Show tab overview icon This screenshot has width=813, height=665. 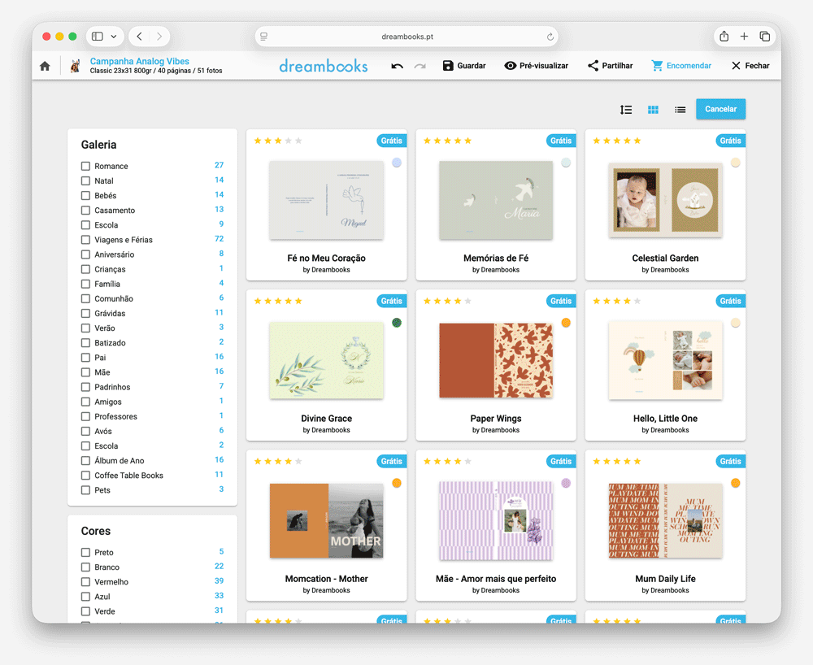coord(765,37)
